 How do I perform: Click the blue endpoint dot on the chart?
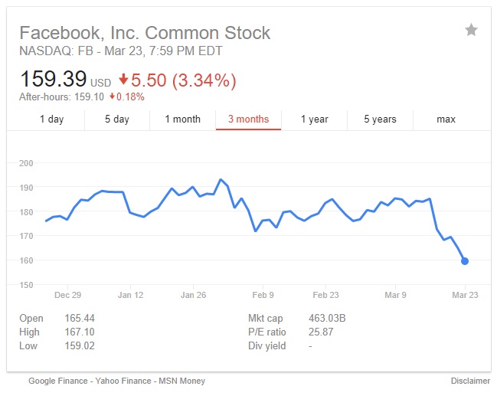click(x=465, y=261)
